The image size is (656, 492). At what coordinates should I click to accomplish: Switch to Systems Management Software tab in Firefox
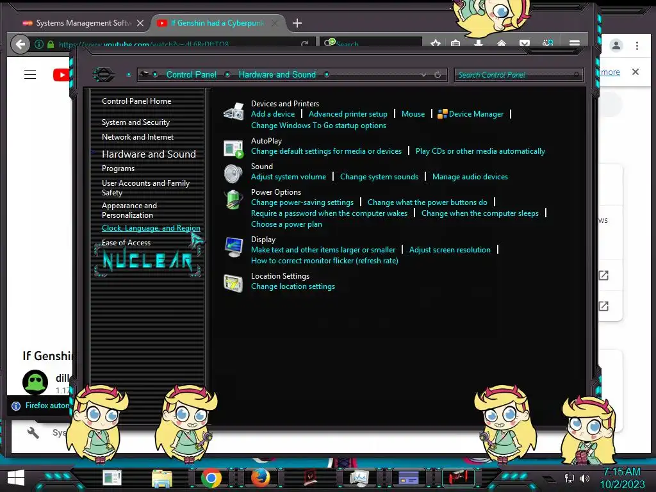[83, 23]
